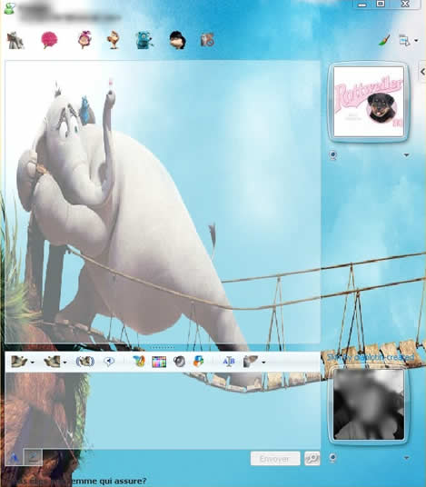Click the Rottweiler display picture
Viewport: 426px width, 487px height.
369,102
